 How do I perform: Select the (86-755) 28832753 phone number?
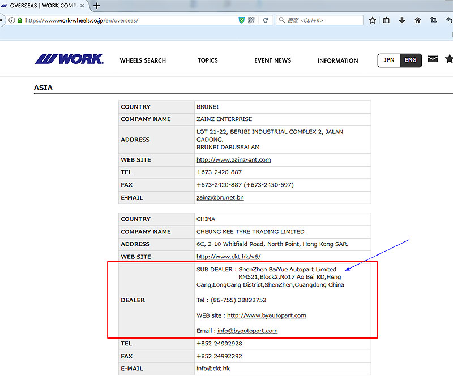tap(238, 300)
